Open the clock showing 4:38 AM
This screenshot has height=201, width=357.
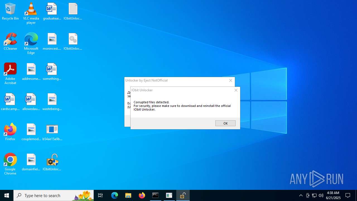[333, 195]
